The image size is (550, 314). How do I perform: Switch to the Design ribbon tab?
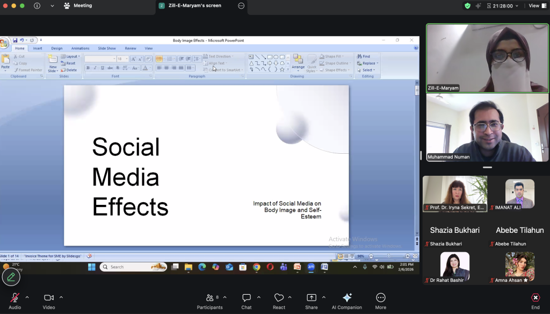[x=57, y=48]
